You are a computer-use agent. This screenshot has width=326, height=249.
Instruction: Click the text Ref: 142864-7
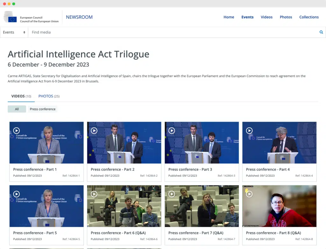click(x=226, y=239)
